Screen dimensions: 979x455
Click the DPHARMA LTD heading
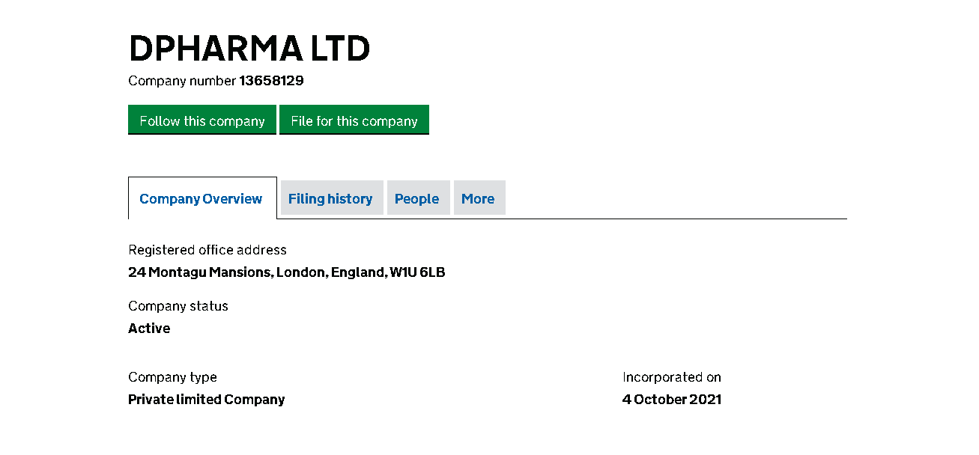pos(249,49)
